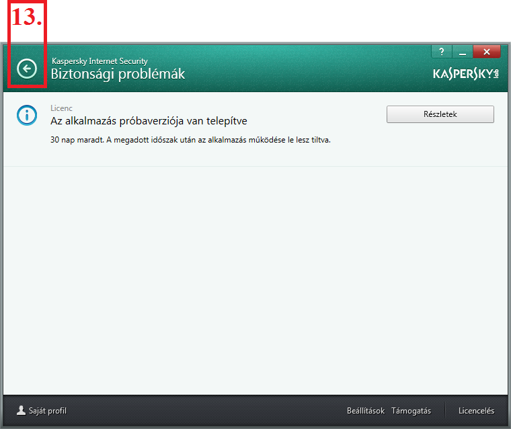Close the window with the red X
The width and height of the screenshot is (511, 429).
coord(487,52)
